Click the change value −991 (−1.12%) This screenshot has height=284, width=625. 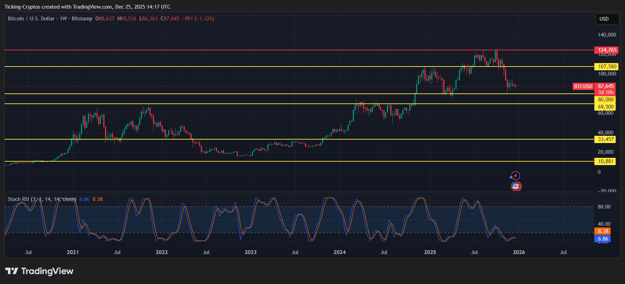pos(198,19)
